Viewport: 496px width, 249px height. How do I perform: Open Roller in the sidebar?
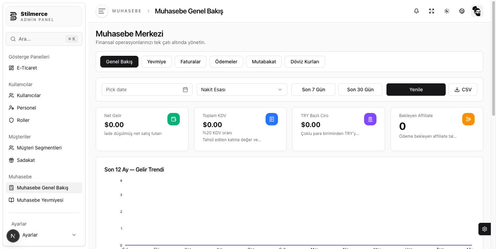(x=44, y=120)
